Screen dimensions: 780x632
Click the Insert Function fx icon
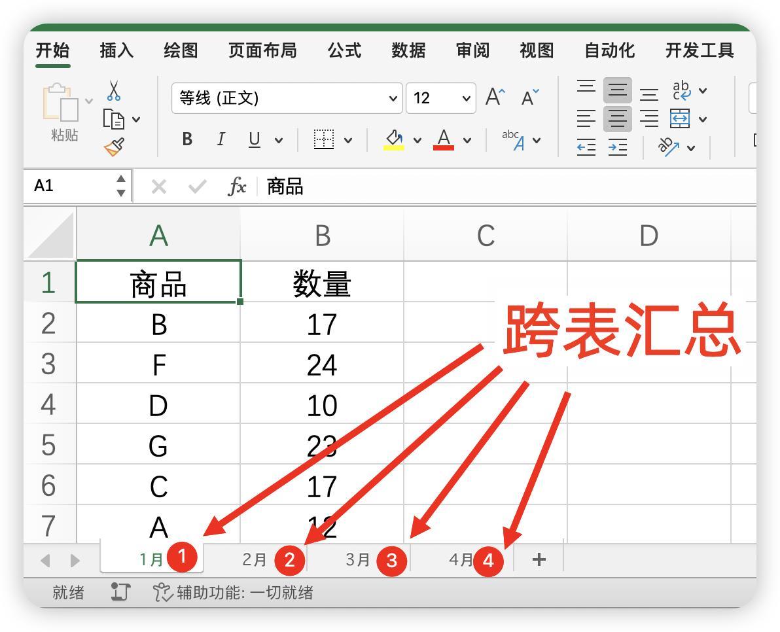[x=237, y=187]
